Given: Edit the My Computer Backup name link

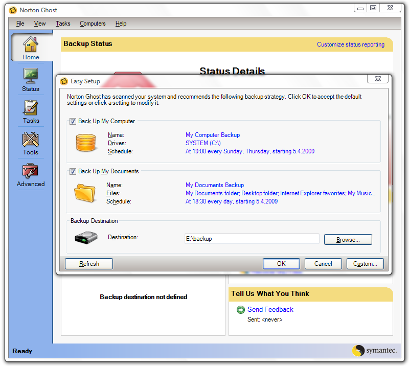Looking at the screenshot, I should point(213,135).
